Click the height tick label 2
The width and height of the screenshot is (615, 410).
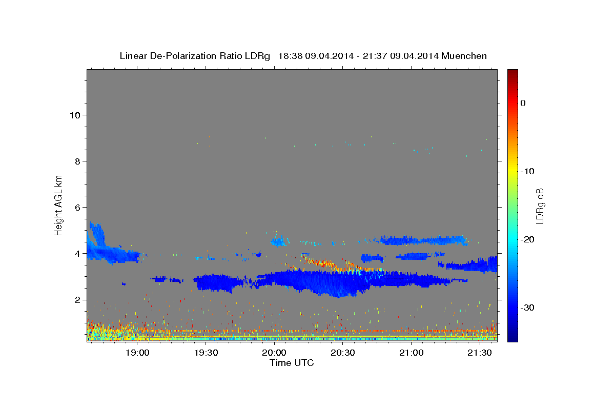pos(77,299)
